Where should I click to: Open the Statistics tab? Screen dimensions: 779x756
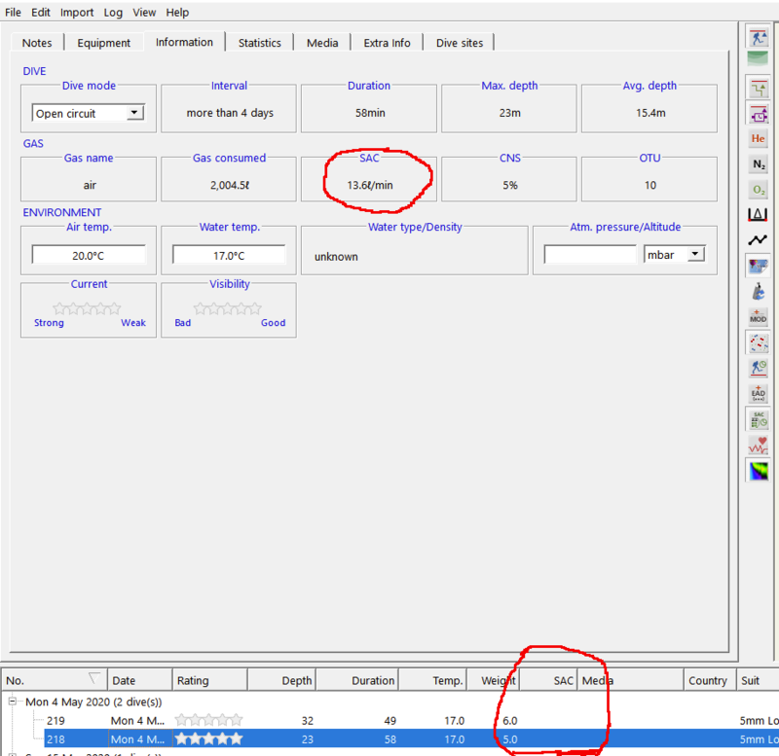coord(260,43)
